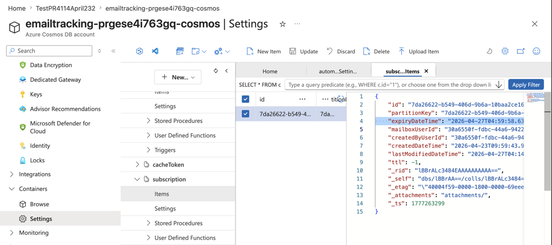The height and width of the screenshot is (245, 552).
Task: Close the subsc...Items tab
Action: (x=426, y=71)
